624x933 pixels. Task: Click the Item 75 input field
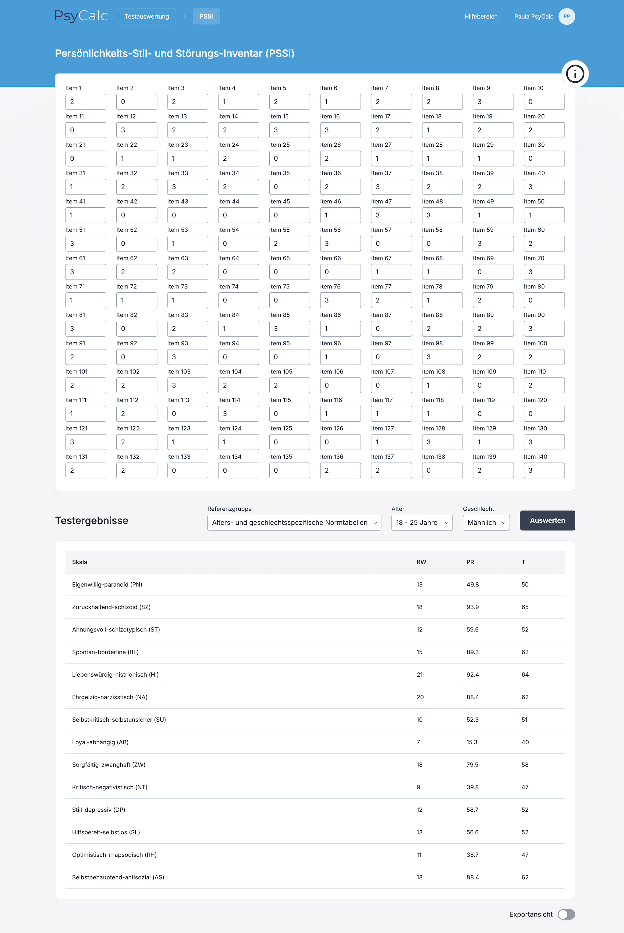click(289, 300)
